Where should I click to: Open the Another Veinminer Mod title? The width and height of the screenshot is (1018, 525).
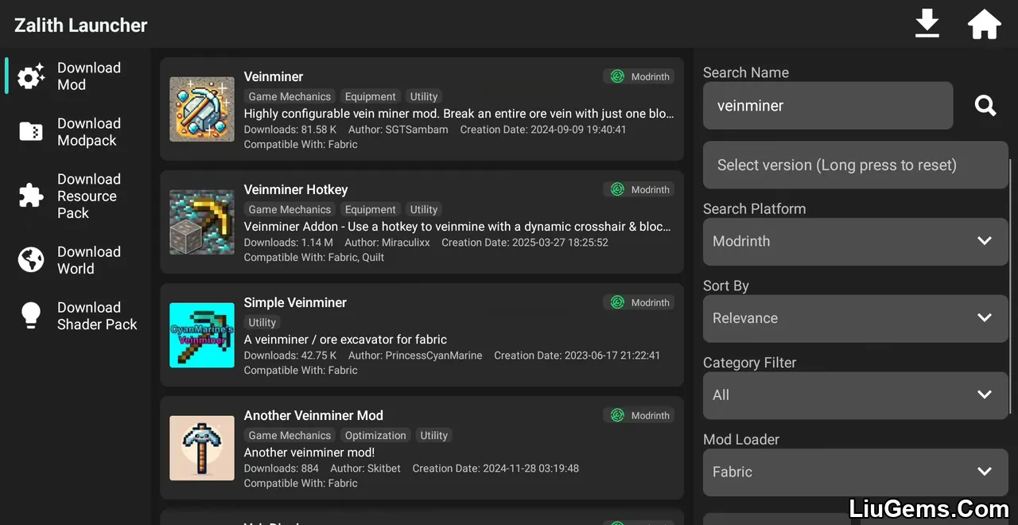pos(313,415)
